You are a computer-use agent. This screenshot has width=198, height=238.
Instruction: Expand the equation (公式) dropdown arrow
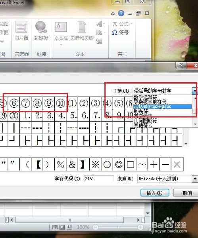coord(131,24)
